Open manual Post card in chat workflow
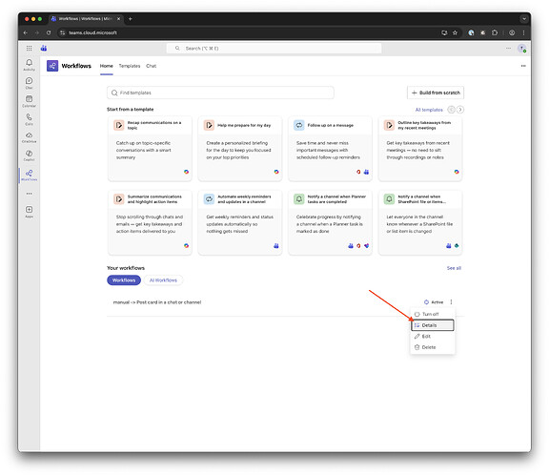The image size is (549, 476). point(157,302)
